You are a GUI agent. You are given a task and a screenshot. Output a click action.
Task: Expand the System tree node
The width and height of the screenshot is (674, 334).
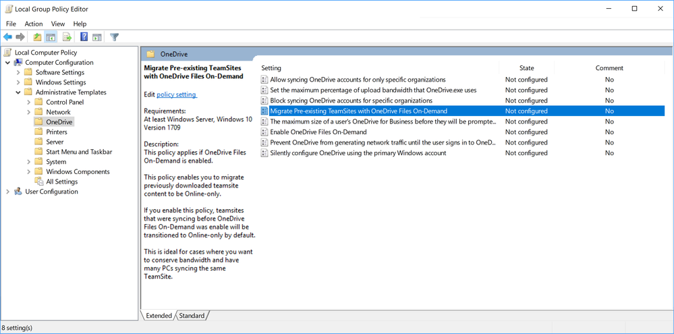coord(28,162)
